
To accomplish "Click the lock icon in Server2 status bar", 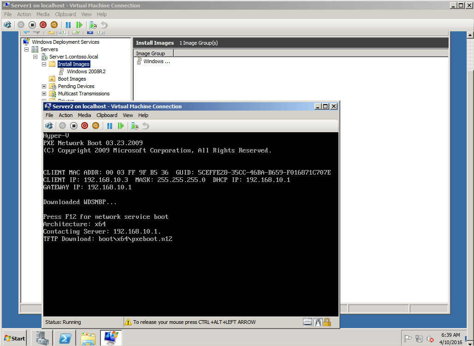I will tap(327, 322).
